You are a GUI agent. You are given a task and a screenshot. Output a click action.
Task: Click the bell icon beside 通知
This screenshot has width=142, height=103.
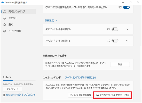tap(5, 25)
